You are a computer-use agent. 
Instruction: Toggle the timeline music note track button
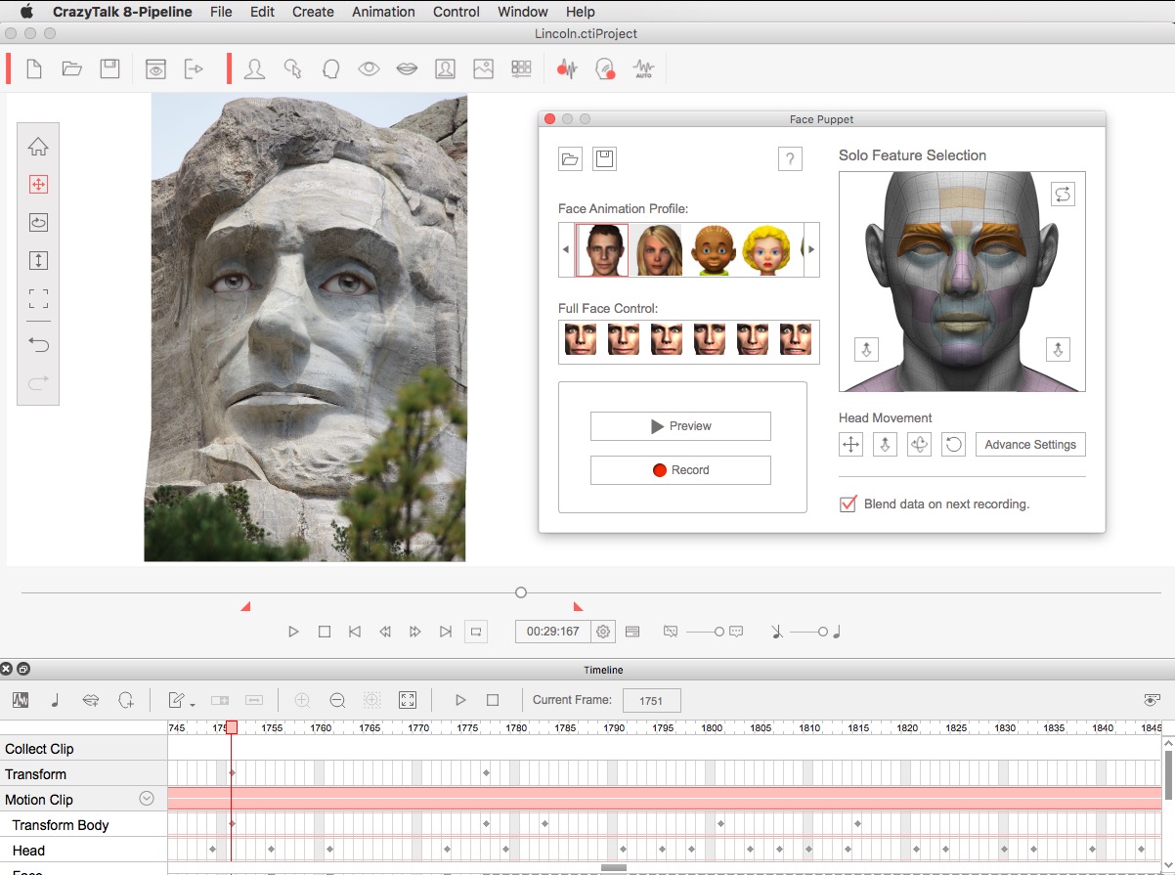point(56,700)
